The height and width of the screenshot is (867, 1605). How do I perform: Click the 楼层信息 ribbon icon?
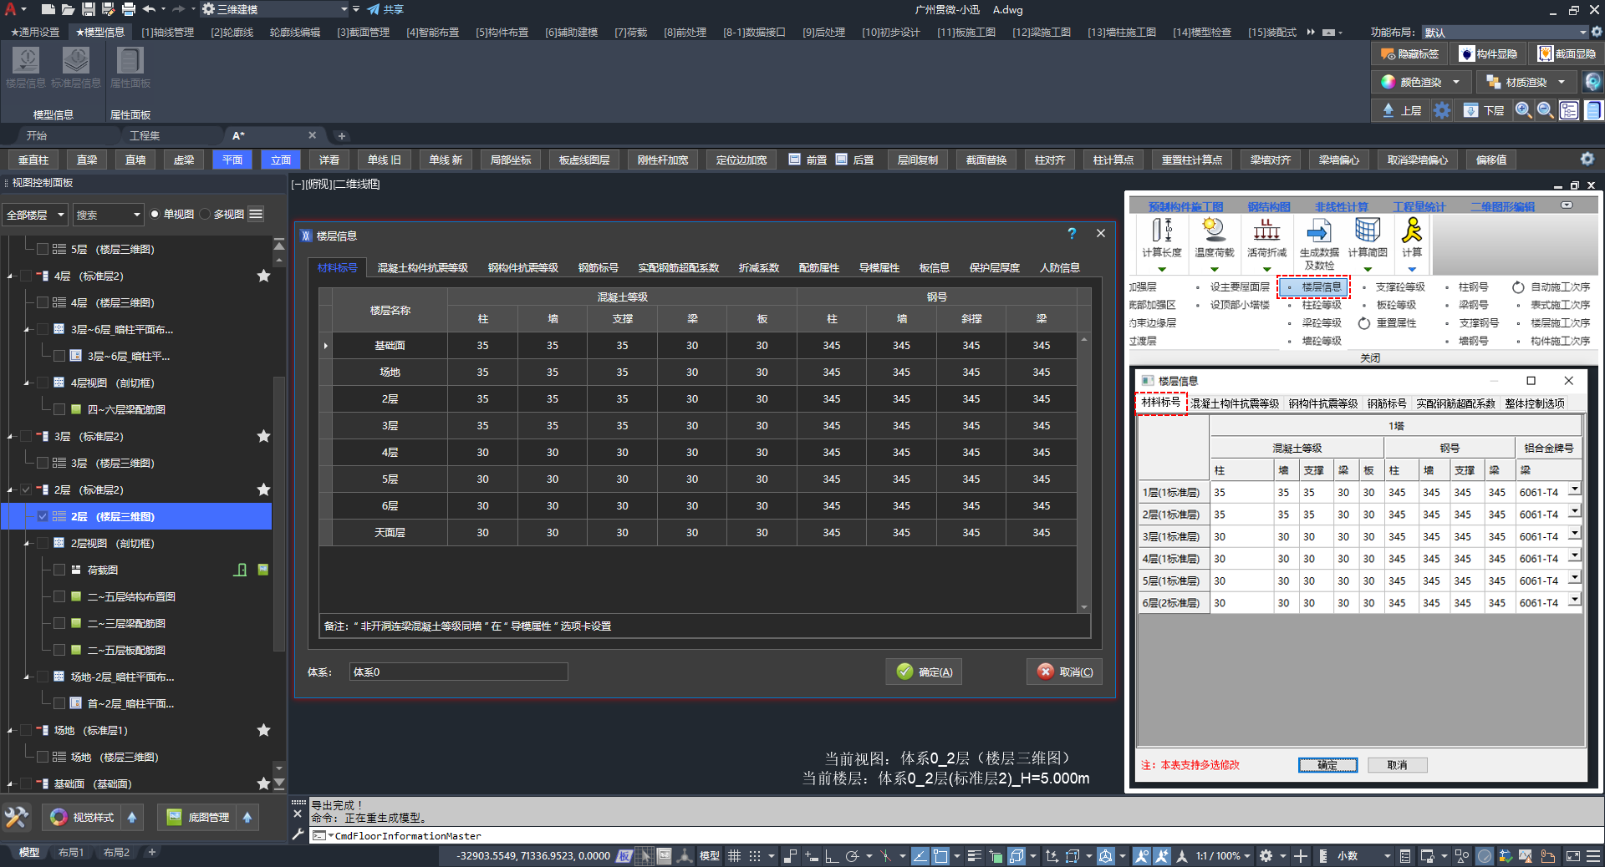pyautogui.click(x=26, y=62)
